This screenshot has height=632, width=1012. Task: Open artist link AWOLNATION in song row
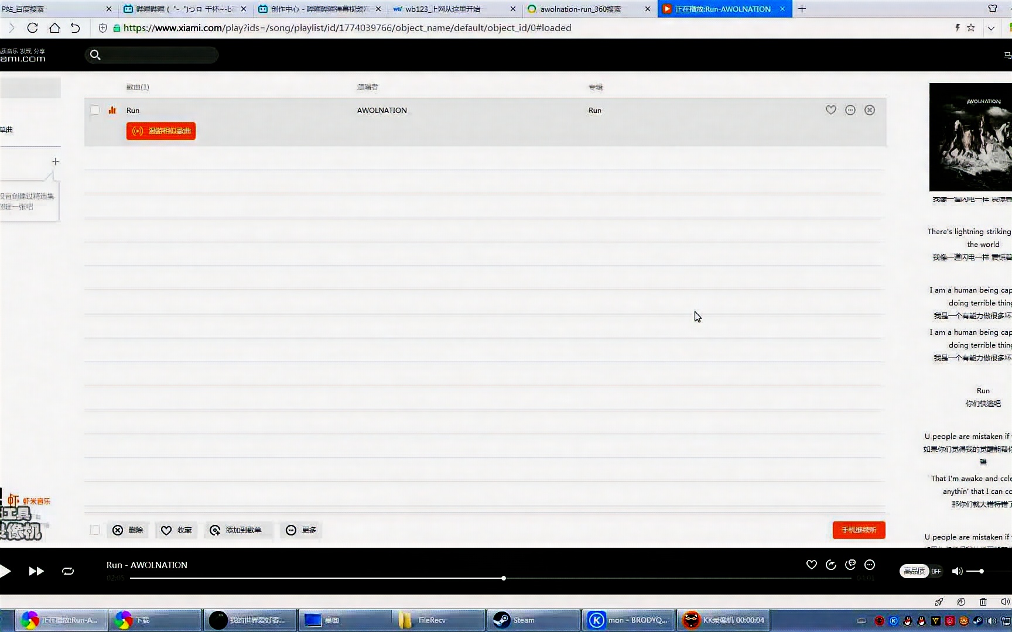pos(382,110)
